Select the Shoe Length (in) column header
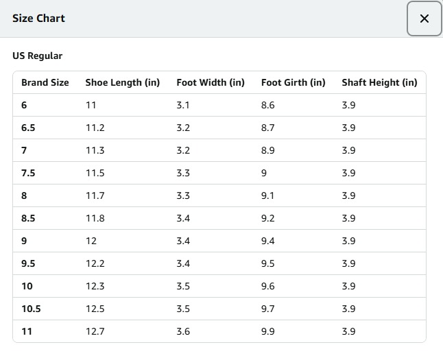Image resolution: width=443 pixels, height=358 pixels. pyautogui.click(x=122, y=82)
